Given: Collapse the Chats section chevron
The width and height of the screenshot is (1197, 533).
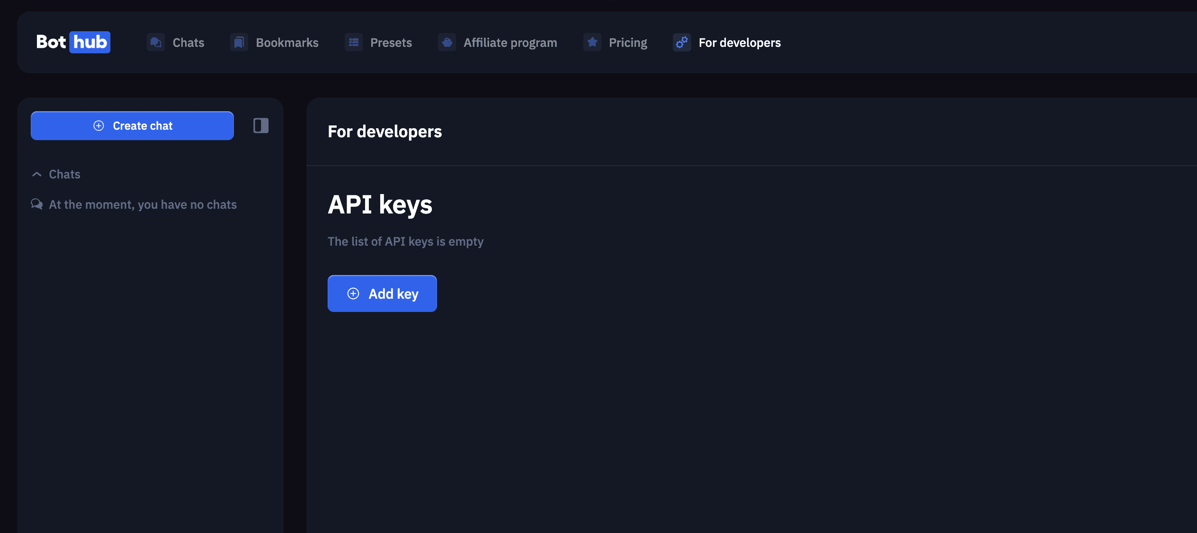Looking at the screenshot, I should [37, 174].
